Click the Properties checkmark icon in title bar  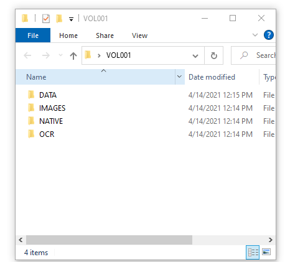(46, 19)
